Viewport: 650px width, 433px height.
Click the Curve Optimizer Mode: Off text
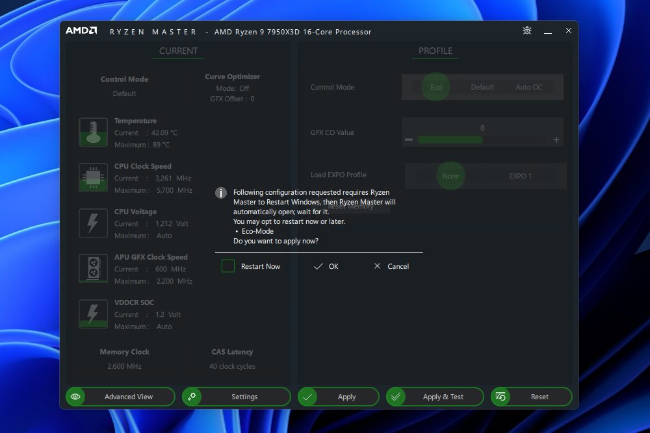point(233,88)
